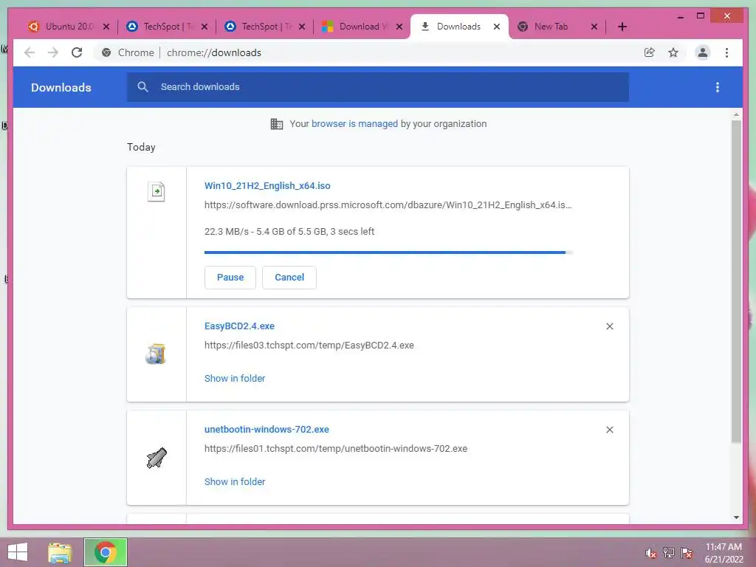This screenshot has height=567, width=756.
Task: Select the Downloads tab
Action: 458,27
